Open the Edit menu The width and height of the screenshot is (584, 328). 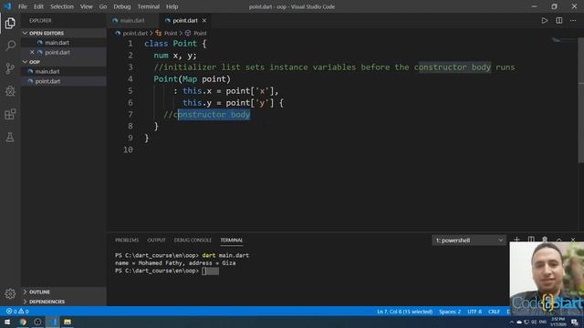coord(38,6)
